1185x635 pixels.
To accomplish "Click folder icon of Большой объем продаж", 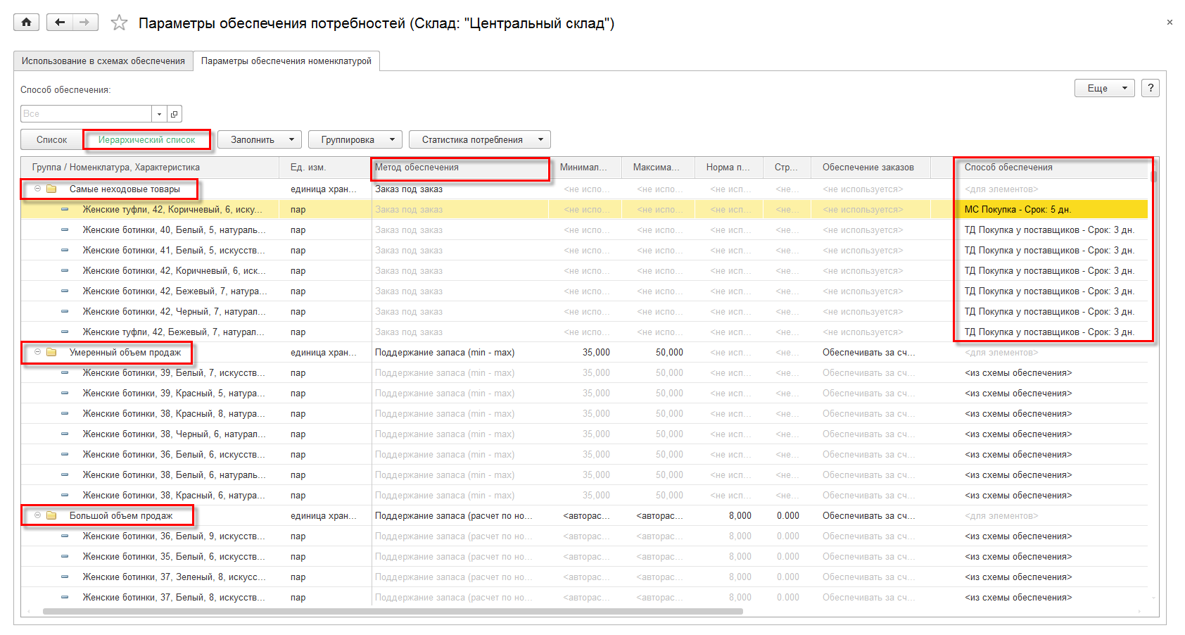I will [51, 515].
